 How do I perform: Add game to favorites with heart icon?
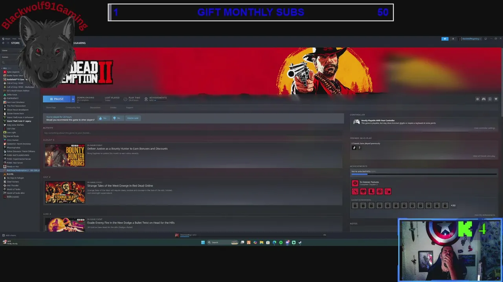[x=496, y=99]
